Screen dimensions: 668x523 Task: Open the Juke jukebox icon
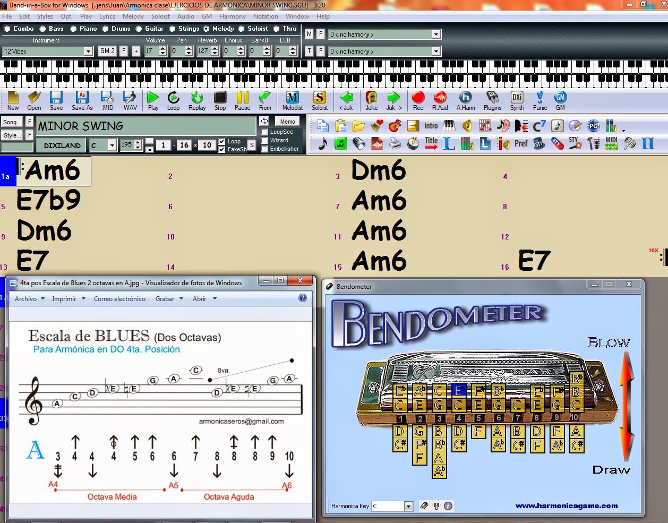(x=372, y=100)
